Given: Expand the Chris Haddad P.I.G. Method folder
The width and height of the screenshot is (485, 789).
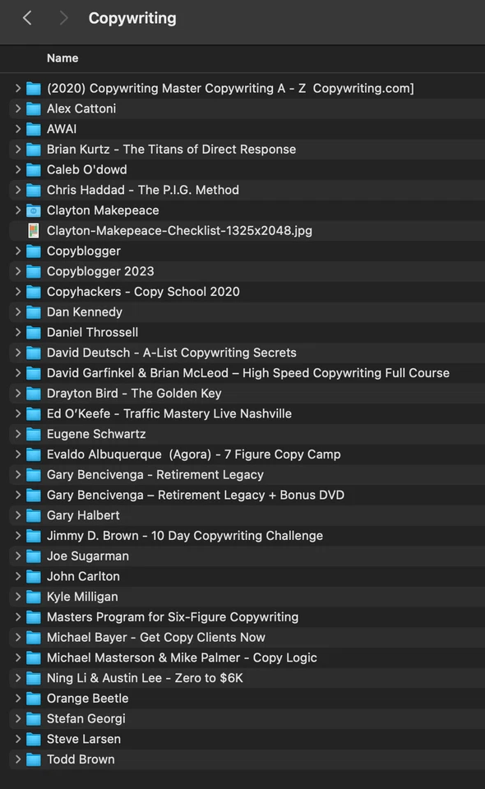Looking at the screenshot, I should pyautogui.click(x=18, y=190).
